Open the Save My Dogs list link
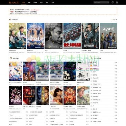Image resolution: width=126 pixels, height=126 pixels. [x=74, y=112]
